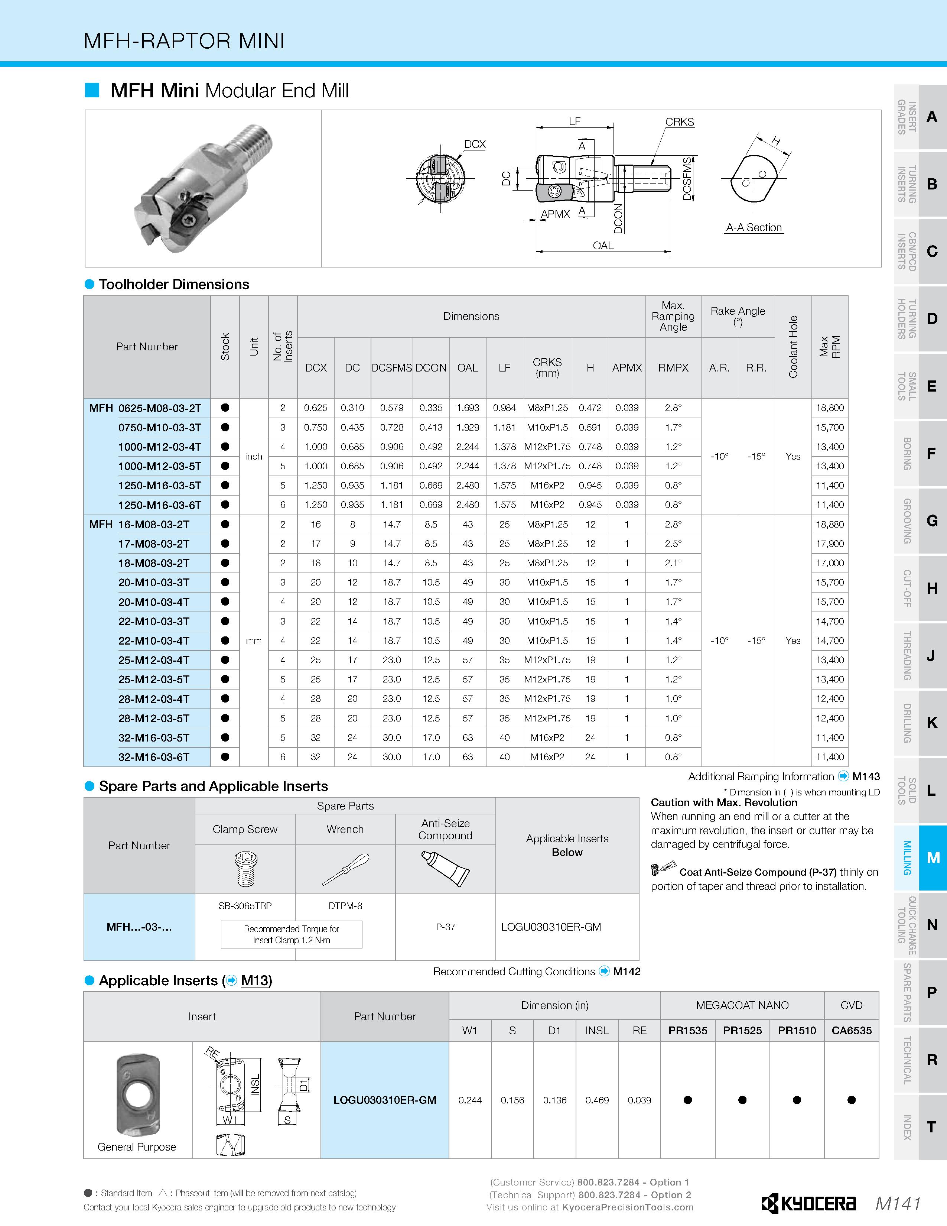
Task: Click the SB-3065TRP clamp screw part
Action: point(245,905)
